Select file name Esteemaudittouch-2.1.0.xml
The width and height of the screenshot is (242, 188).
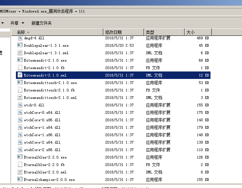point(50,98)
